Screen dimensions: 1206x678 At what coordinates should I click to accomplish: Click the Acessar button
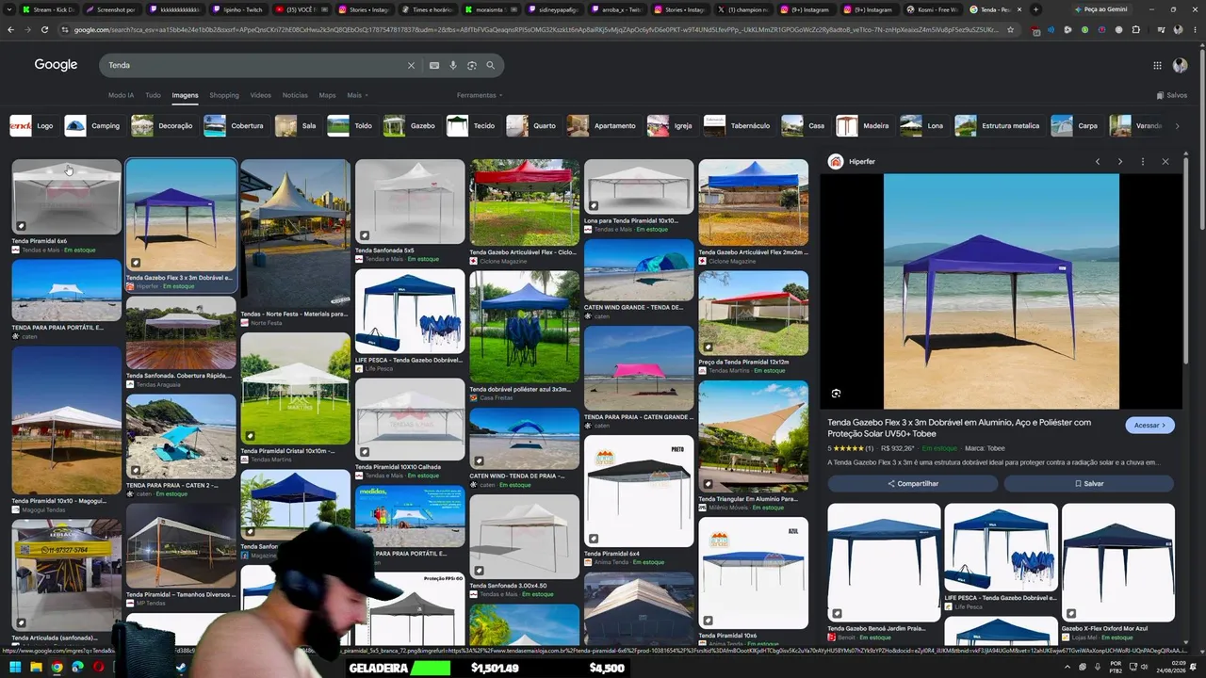click(x=1149, y=425)
